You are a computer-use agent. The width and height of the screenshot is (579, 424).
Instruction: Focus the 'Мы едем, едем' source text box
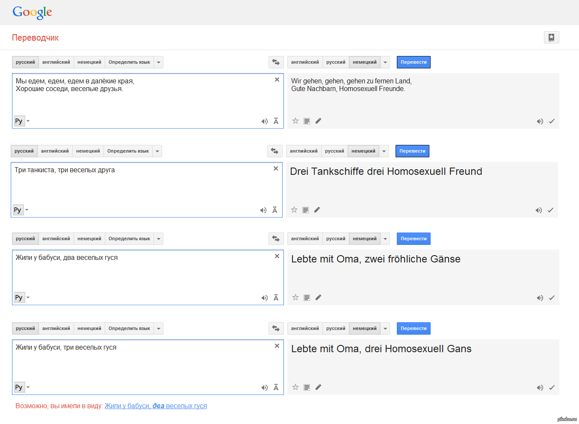click(x=148, y=101)
